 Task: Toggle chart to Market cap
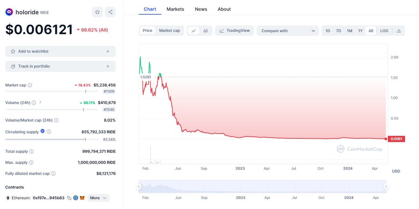point(169,31)
